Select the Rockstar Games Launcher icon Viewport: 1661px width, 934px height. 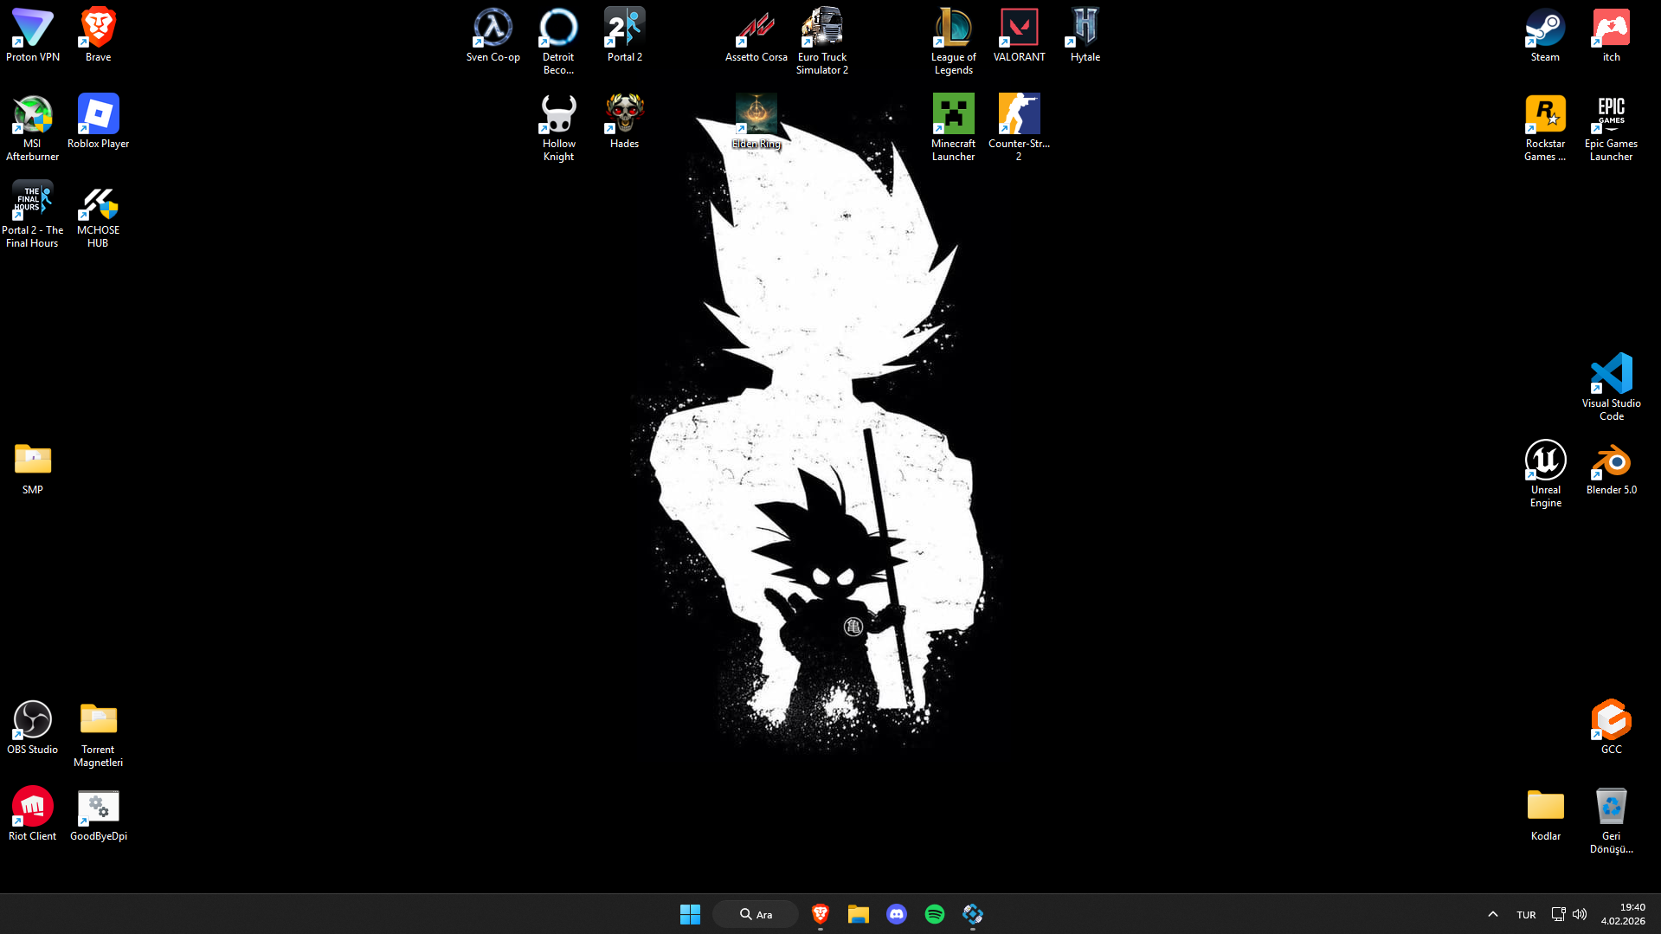[x=1546, y=127]
